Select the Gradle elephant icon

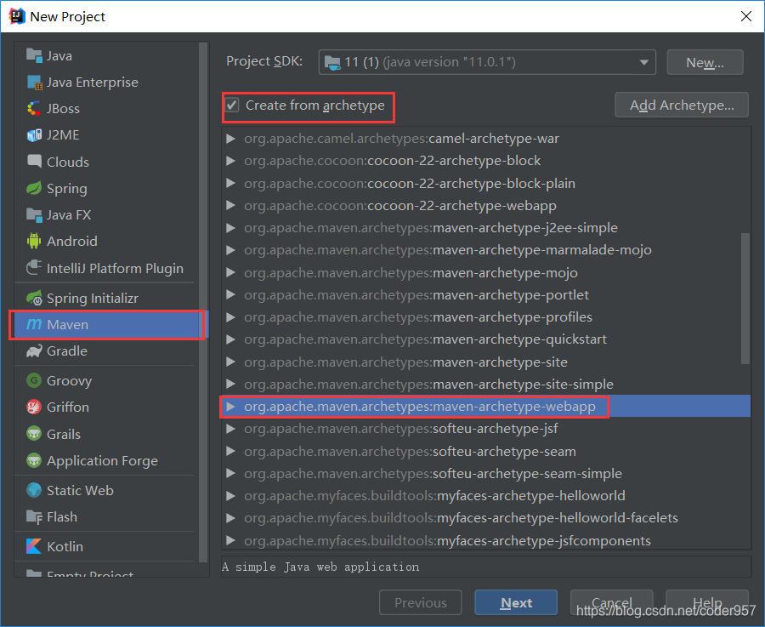click(x=34, y=351)
